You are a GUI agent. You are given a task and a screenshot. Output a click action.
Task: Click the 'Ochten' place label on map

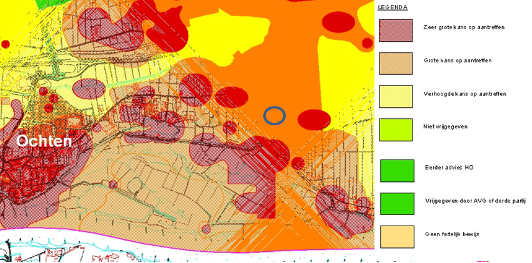pos(44,141)
